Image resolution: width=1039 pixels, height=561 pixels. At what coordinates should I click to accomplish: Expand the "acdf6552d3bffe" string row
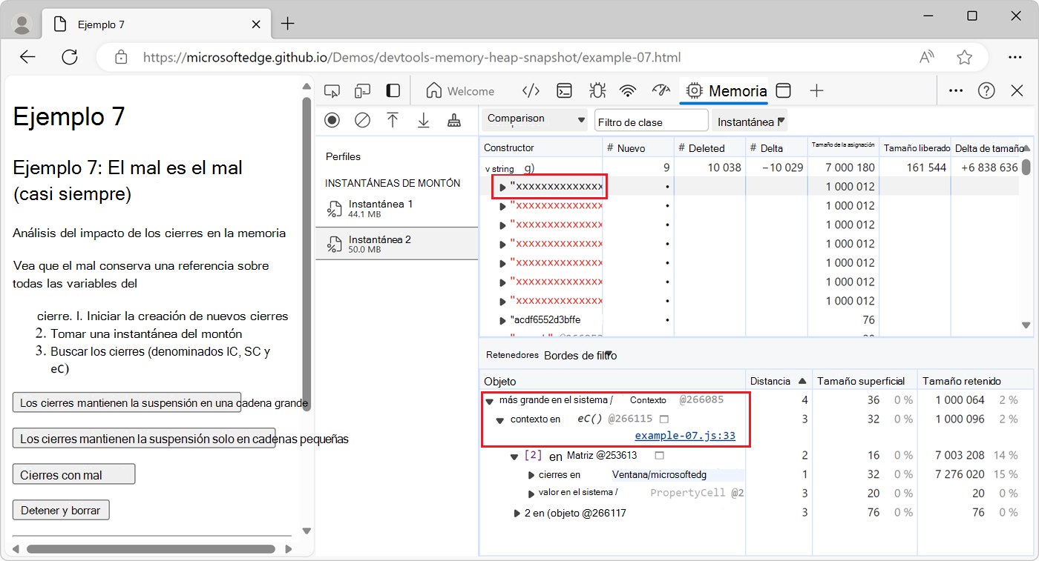coord(502,320)
